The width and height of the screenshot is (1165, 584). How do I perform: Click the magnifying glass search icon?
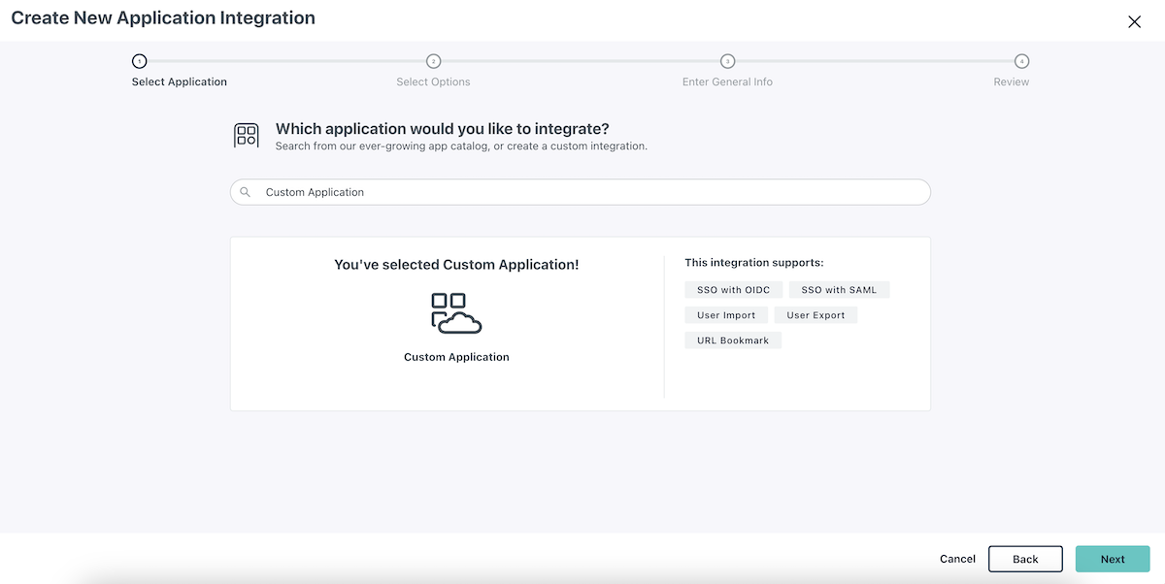coord(246,192)
